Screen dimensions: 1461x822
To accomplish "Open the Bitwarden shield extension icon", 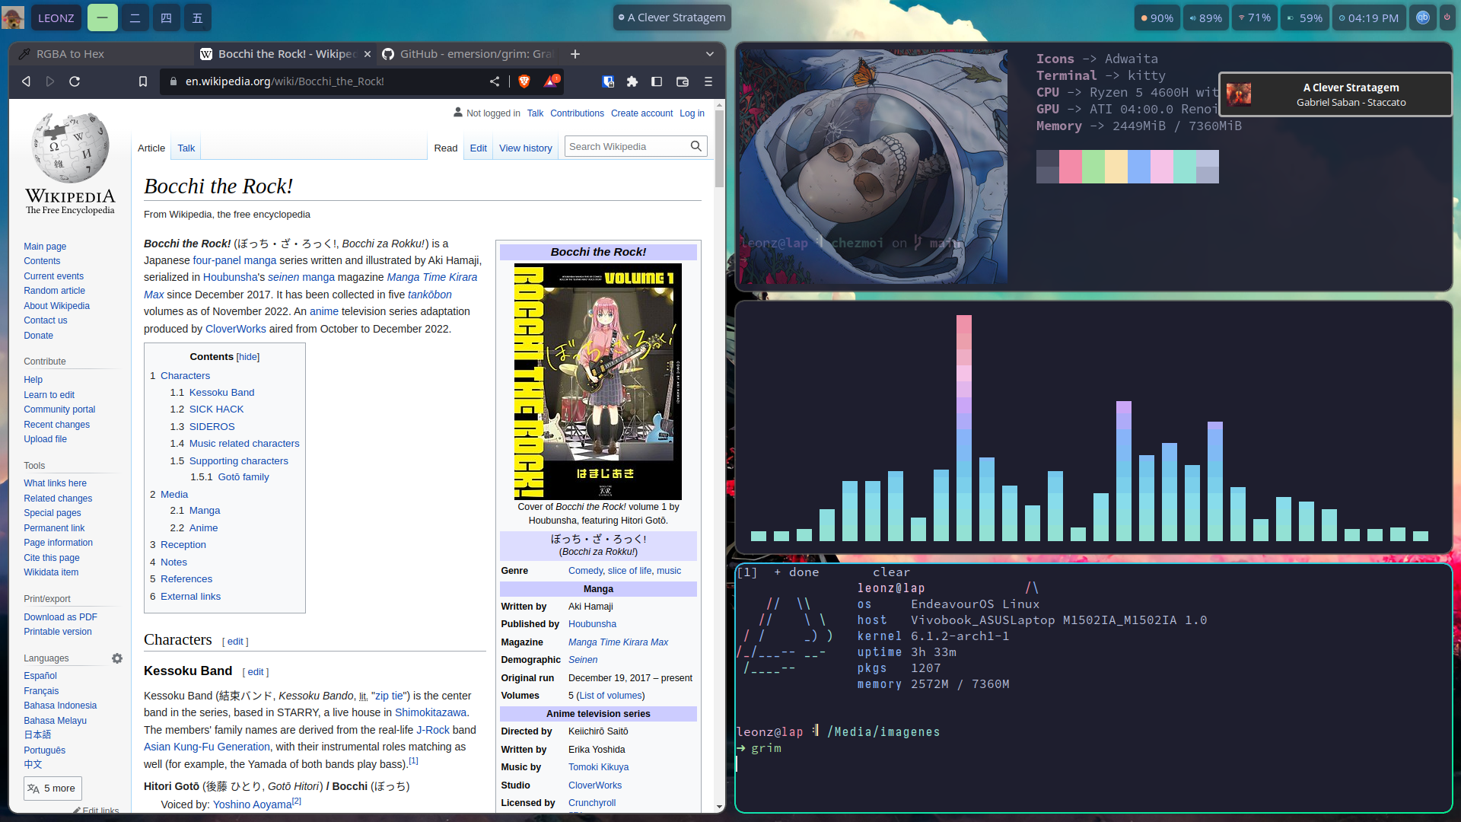I will (x=608, y=81).
